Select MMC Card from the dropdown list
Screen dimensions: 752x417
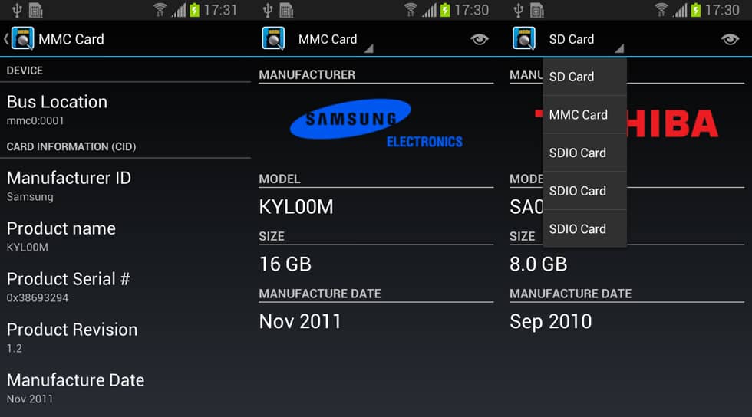(585, 115)
